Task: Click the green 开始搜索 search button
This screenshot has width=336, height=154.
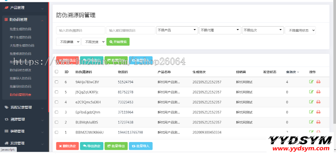Action: (118, 42)
